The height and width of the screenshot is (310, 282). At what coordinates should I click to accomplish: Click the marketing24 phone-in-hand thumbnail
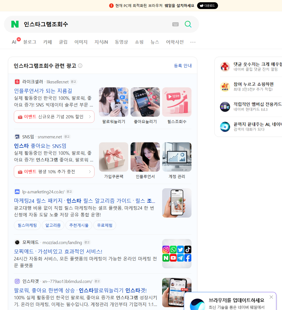coord(177,203)
